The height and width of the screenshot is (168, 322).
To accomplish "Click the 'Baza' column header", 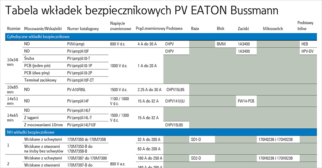I will point(195,29).
